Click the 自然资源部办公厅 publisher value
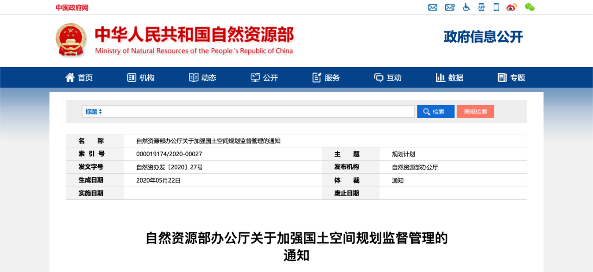This screenshot has height=272, width=593. click(415, 167)
